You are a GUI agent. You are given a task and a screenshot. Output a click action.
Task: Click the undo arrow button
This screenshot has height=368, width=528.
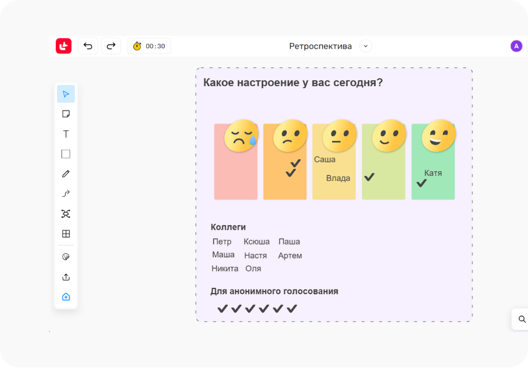[88, 46]
